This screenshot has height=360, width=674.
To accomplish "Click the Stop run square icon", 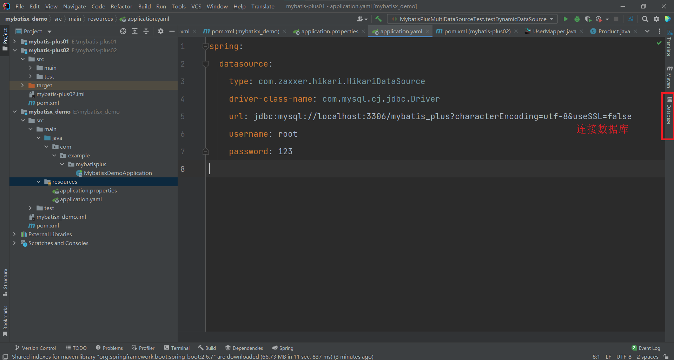I will (616, 19).
